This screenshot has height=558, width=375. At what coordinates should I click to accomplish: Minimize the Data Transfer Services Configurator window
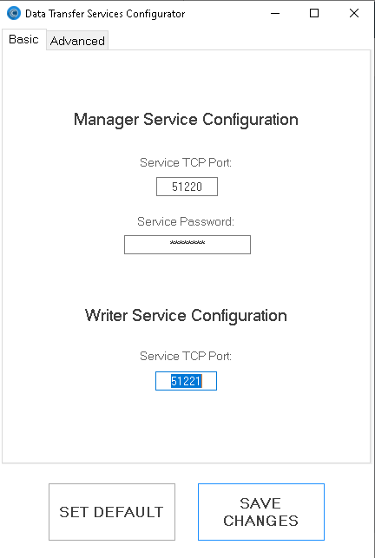274,14
